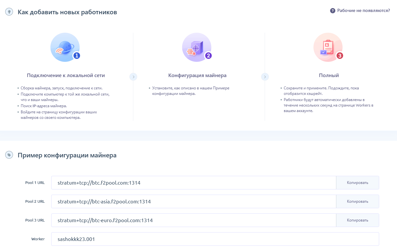Copy the Pool 3 URL
Image resolution: width=397 pixels, height=250 pixels.
[357, 220]
